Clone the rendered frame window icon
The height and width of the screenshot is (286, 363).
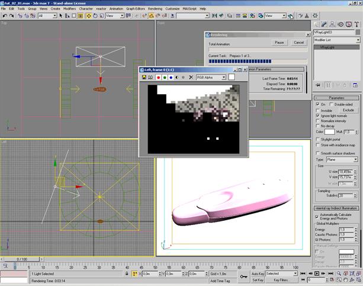click(x=150, y=78)
